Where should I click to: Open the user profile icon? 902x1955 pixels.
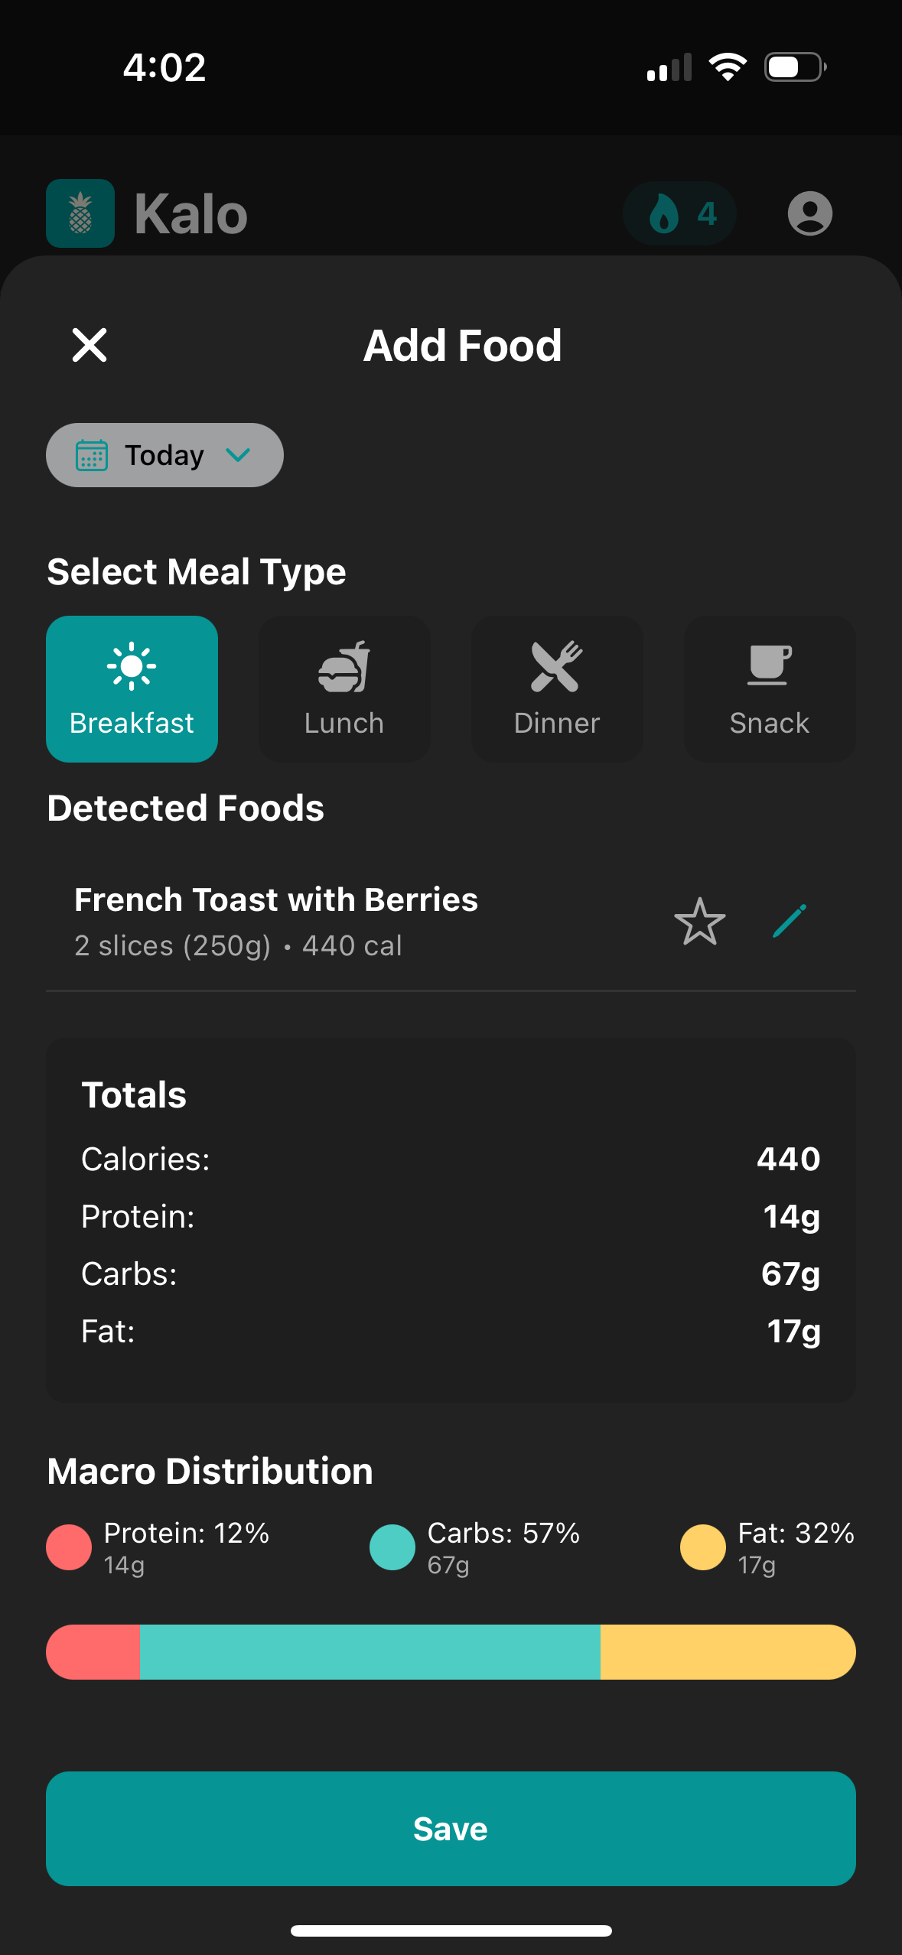(809, 213)
